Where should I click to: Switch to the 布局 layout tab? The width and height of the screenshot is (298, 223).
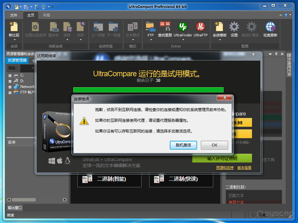pyautogui.click(x=47, y=15)
